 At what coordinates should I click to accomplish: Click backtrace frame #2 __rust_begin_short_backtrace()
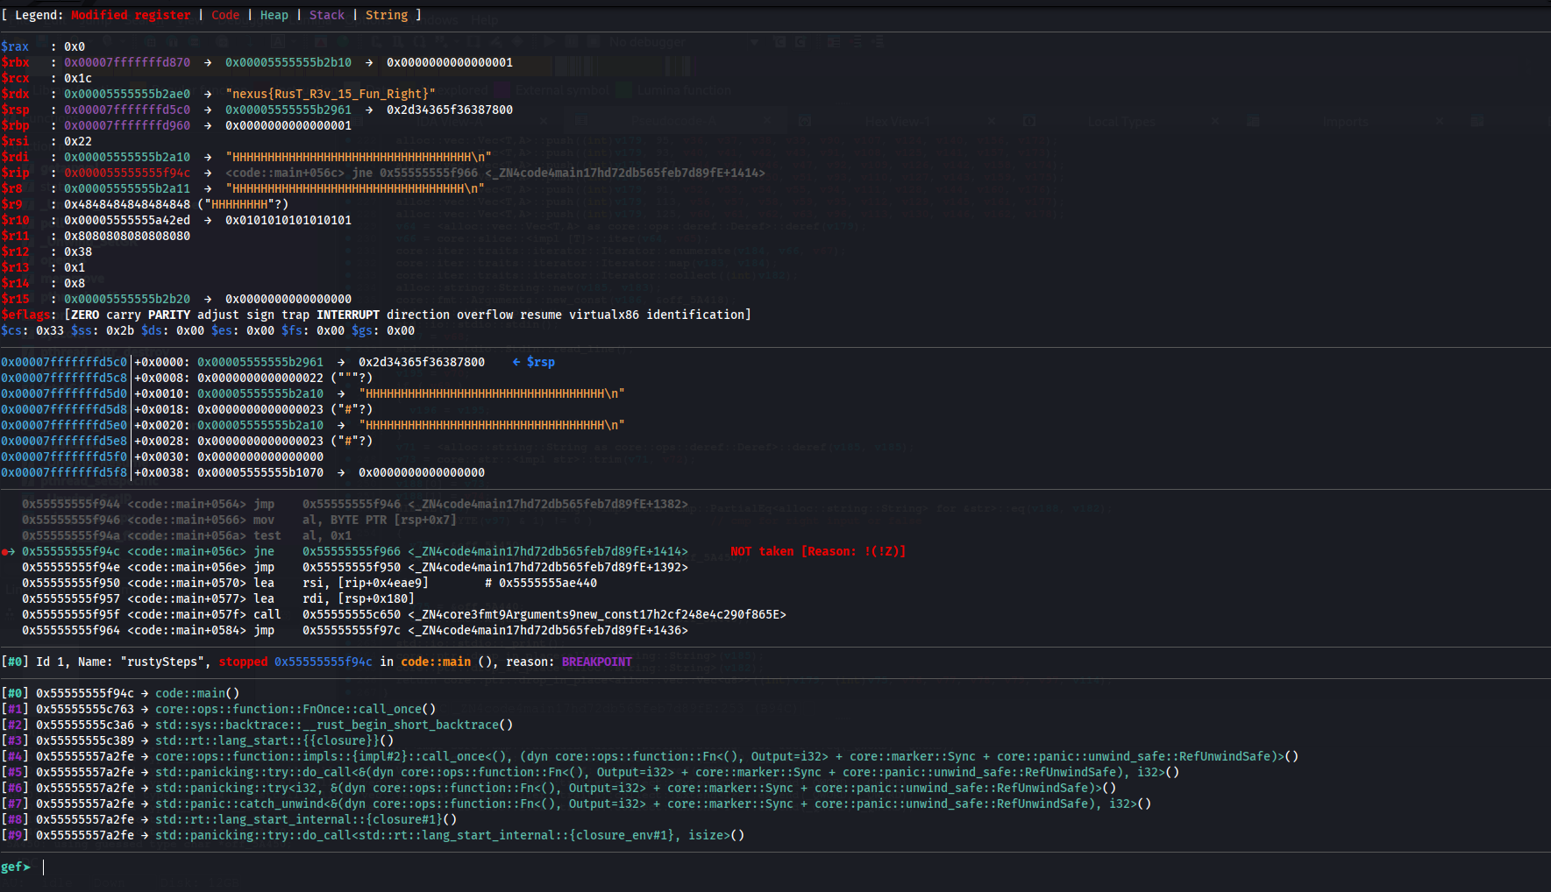coord(257,725)
